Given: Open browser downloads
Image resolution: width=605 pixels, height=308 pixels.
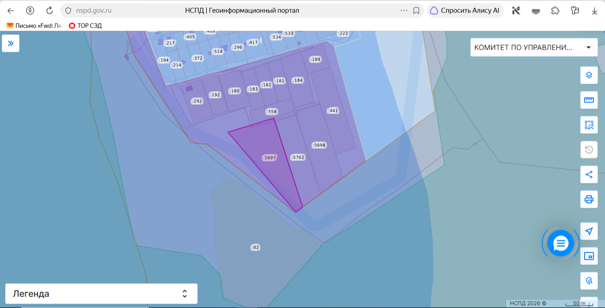Looking at the screenshot, I should point(595,11).
